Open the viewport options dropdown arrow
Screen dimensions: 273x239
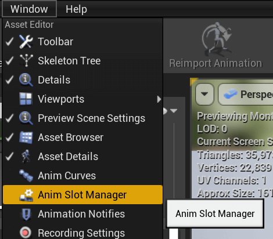[x=204, y=94]
